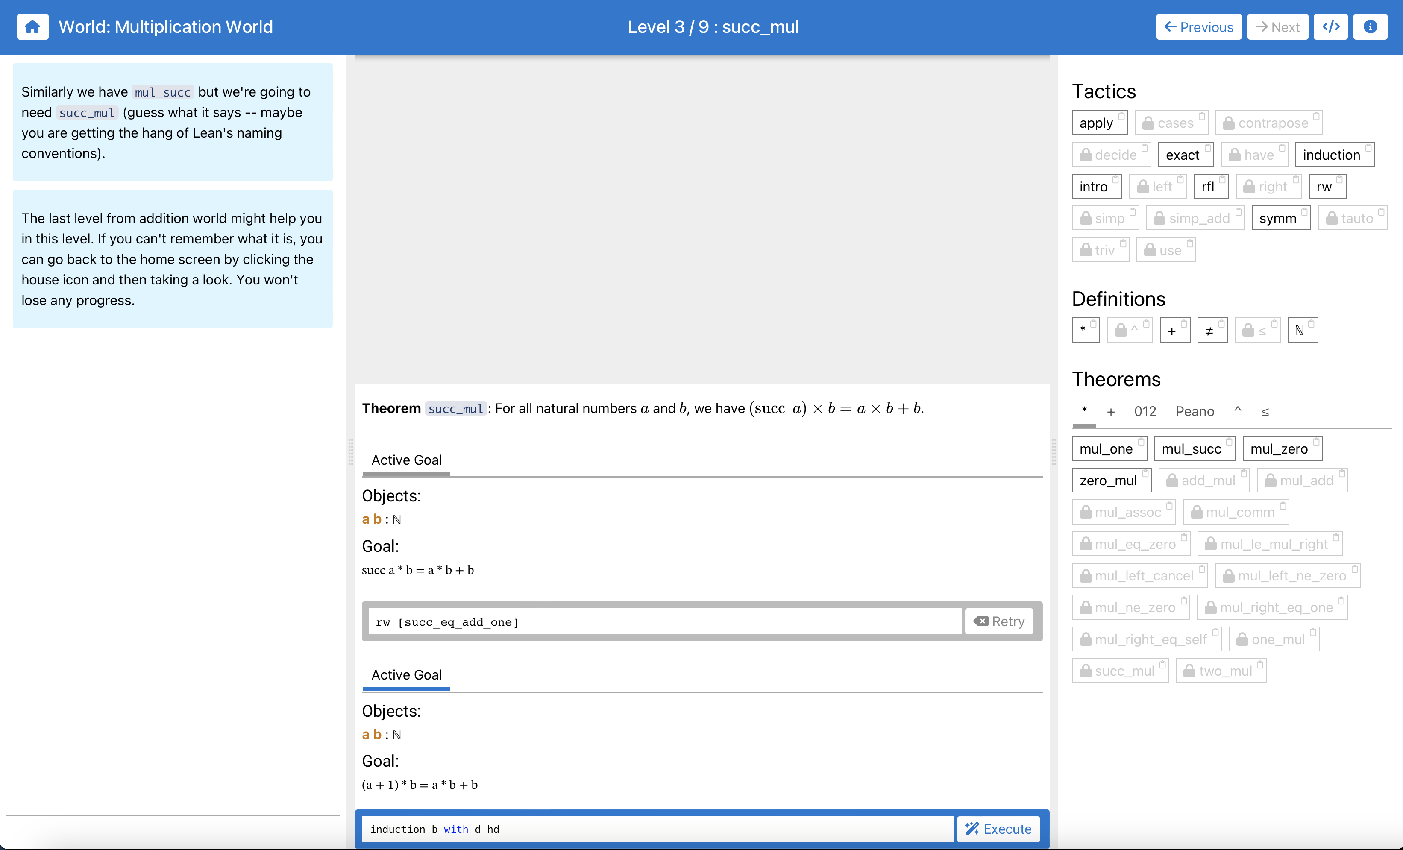Select the * theorems tab
Screen dimensions: 1403x850
point(1083,411)
